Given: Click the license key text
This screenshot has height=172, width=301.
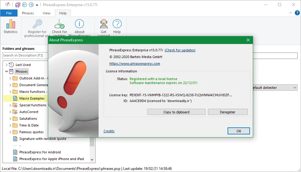Looking at the screenshot, I should (181, 95).
